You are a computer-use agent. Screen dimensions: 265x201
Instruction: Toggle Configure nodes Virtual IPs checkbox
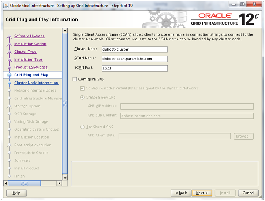pyautogui.click(x=82, y=88)
